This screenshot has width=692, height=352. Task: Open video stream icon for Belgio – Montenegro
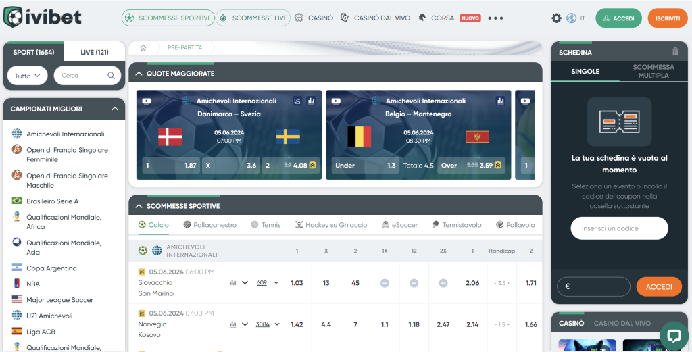(336, 101)
